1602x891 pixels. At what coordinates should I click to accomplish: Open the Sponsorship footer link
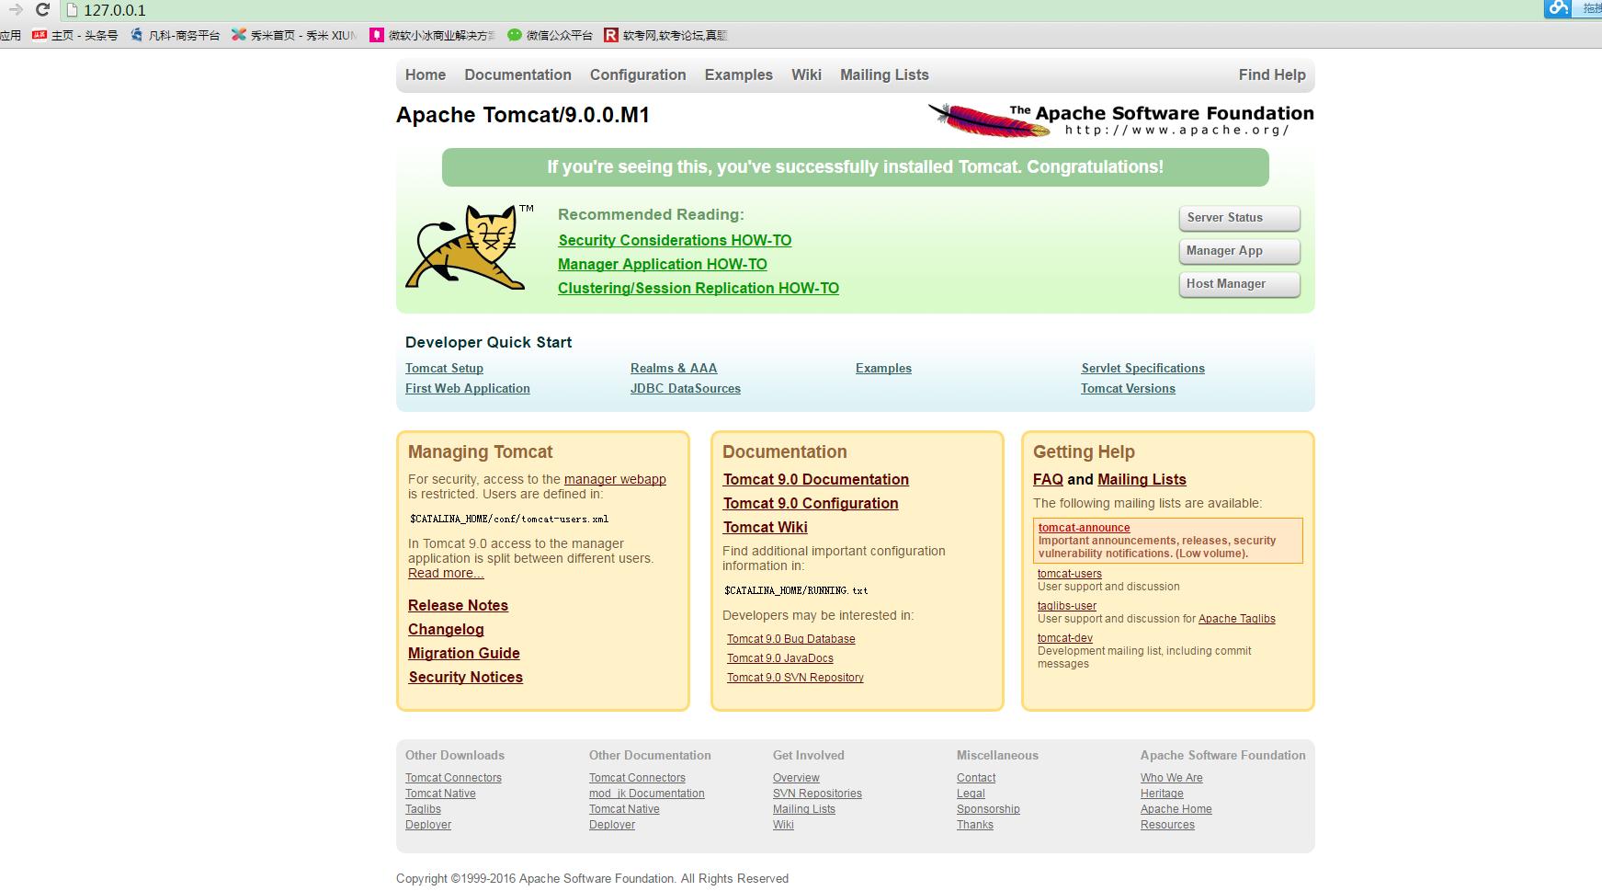988,809
